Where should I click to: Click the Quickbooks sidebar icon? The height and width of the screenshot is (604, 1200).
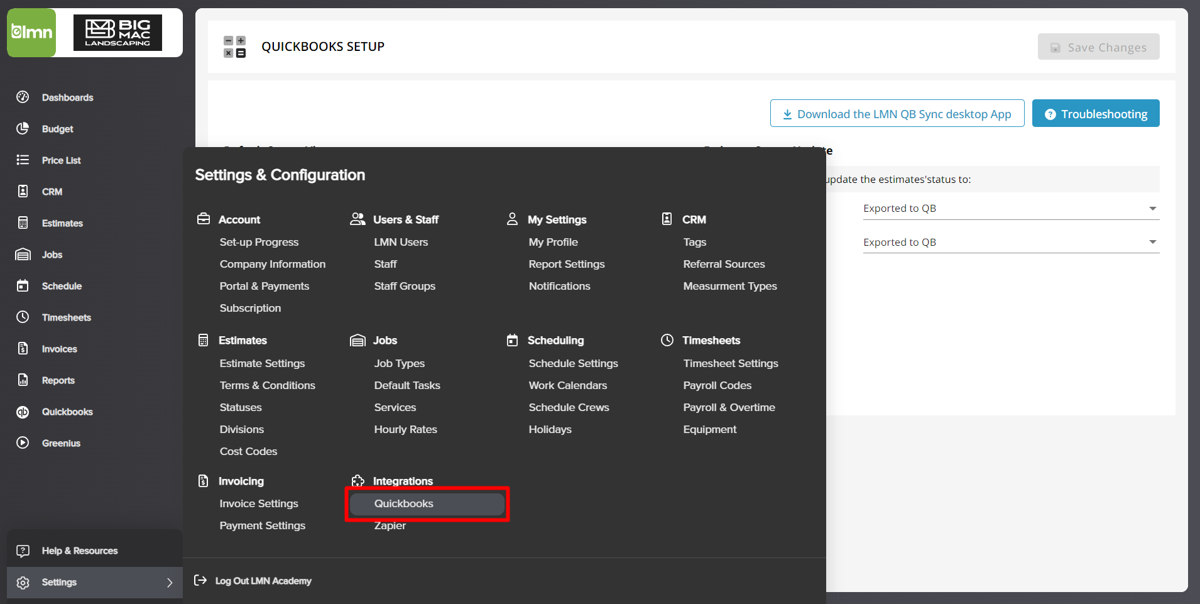(23, 412)
